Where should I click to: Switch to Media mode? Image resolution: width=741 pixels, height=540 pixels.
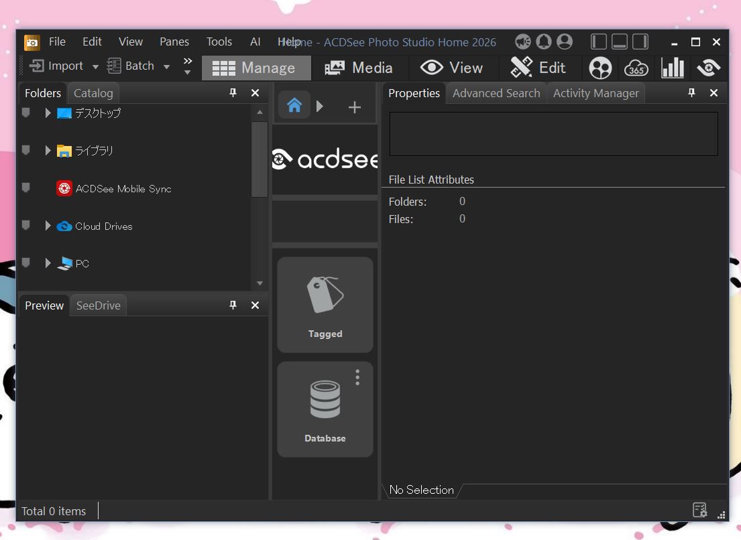click(359, 68)
